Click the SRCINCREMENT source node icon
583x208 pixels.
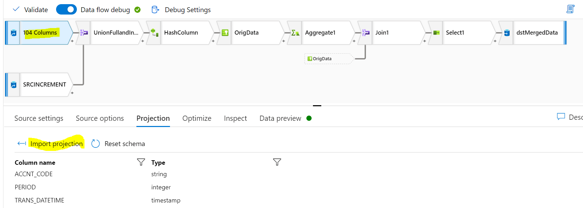(14, 85)
